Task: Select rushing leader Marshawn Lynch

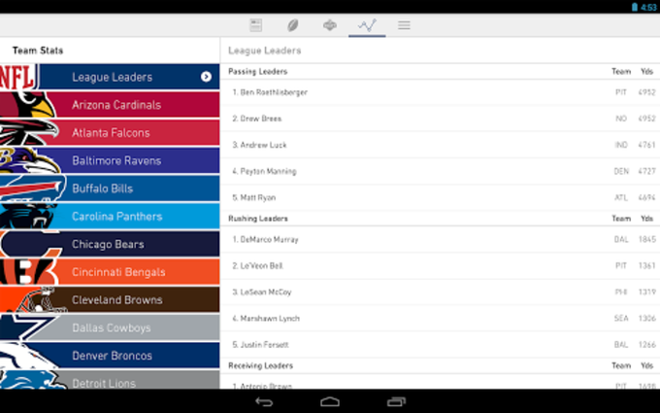Action: 440,318
